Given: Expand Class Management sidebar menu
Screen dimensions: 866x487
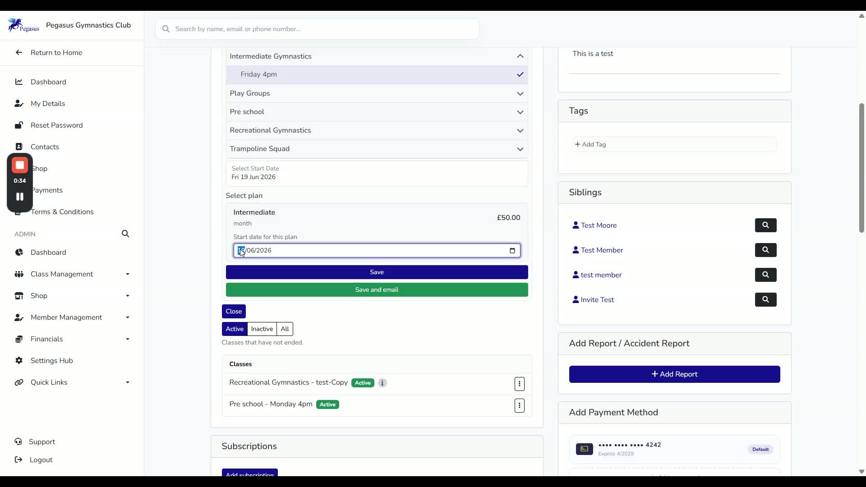Looking at the screenshot, I should [x=72, y=274].
